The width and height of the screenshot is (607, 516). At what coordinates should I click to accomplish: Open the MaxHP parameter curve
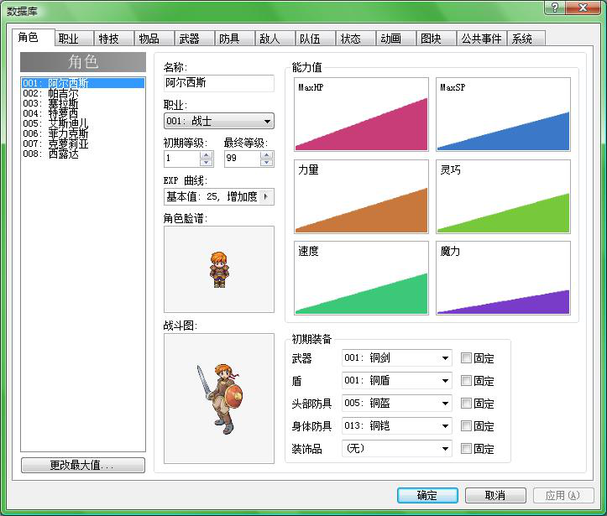click(361, 114)
